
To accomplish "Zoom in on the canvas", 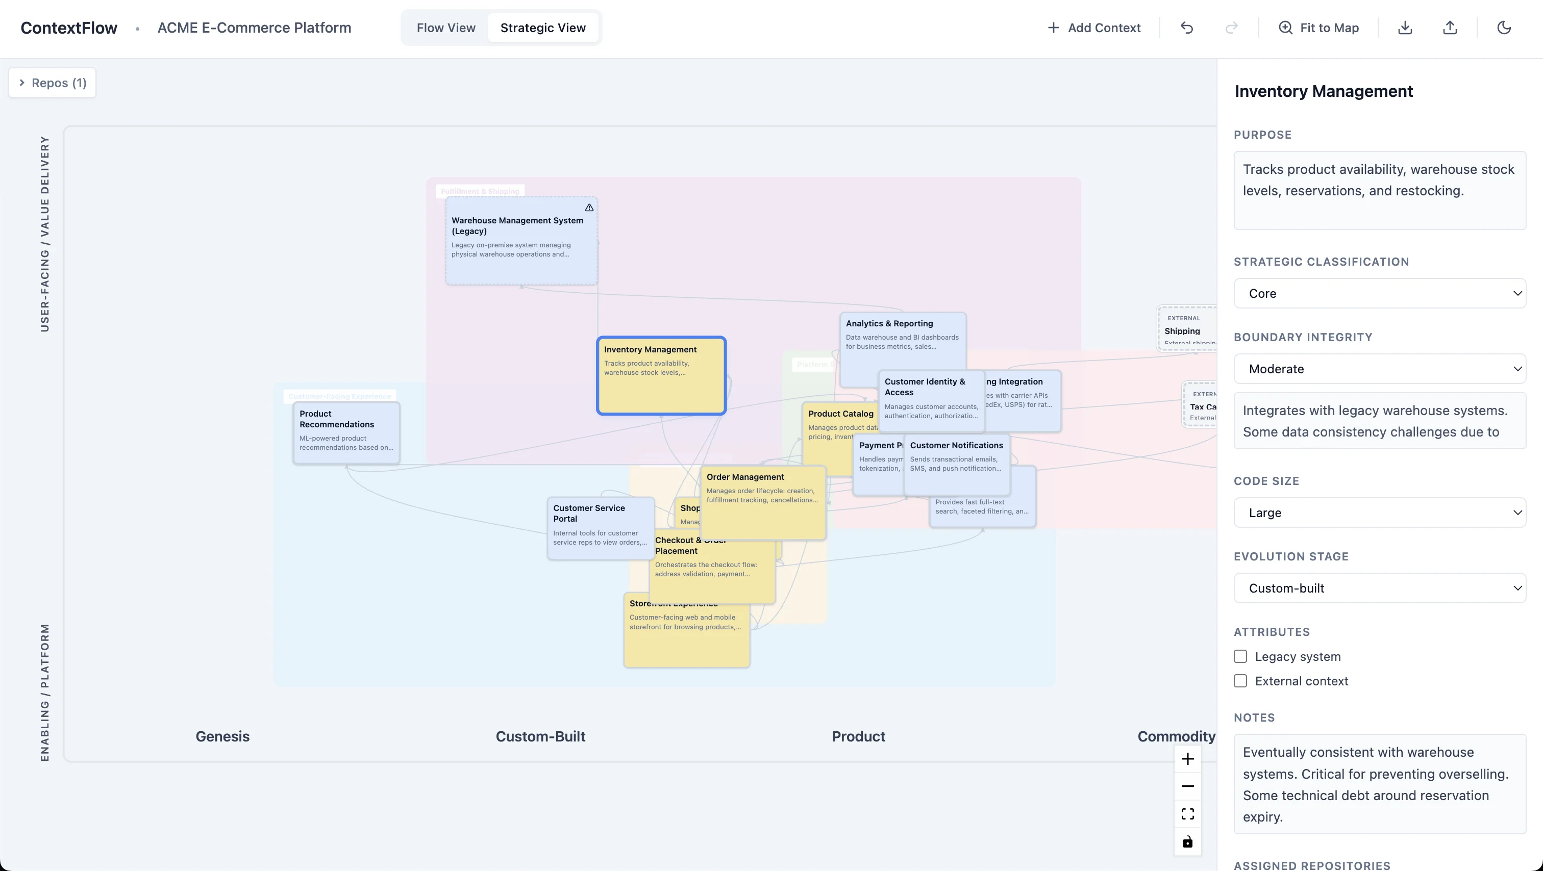I will pyautogui.click(x=1188, y=758).
